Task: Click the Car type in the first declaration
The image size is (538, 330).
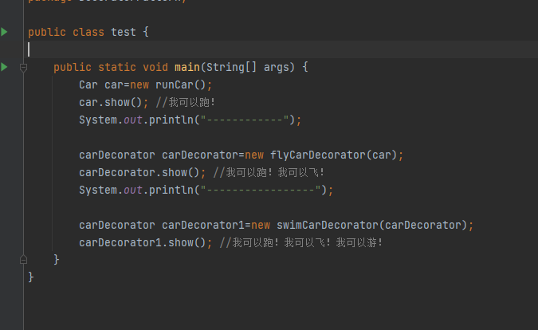Action: [x=88, y=84]
